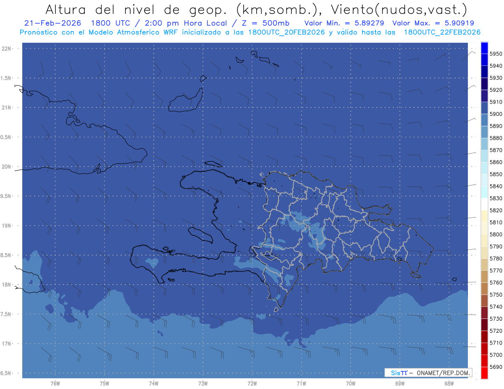Click the legend value '5690'
The height and width of the screenshot is (389, 504).
(x=496, y=367)
